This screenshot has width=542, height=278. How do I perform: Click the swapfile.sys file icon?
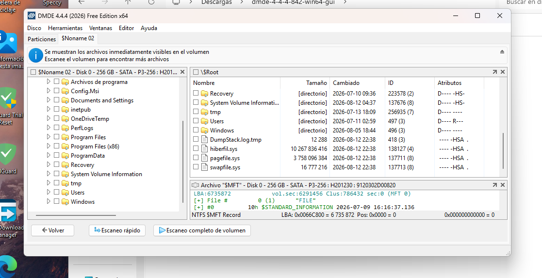click(x=204, y=167)
